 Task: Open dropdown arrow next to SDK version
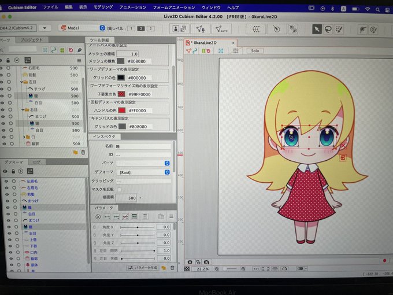pos(45,28)
